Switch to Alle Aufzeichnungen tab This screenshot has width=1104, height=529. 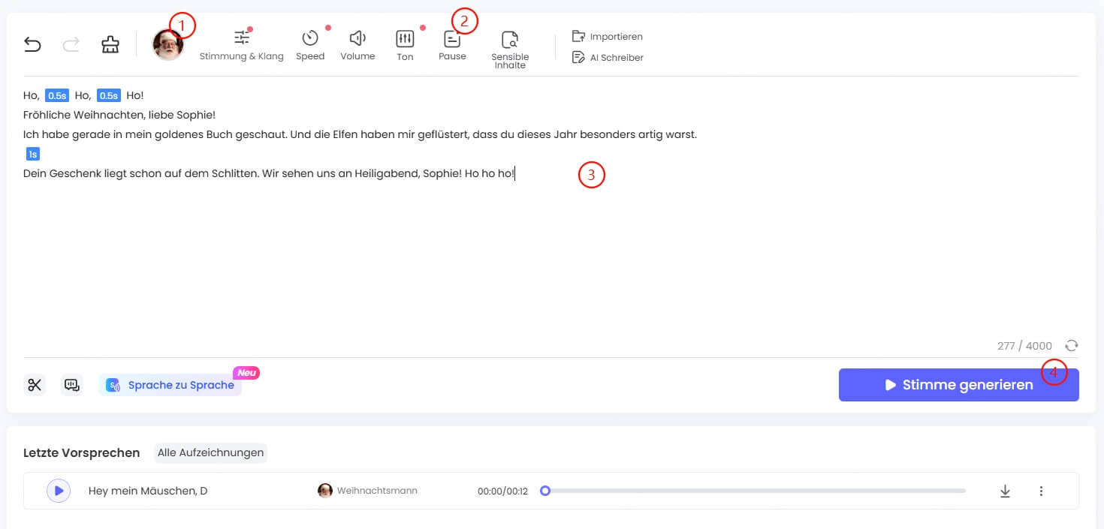[x=210, y=452]
